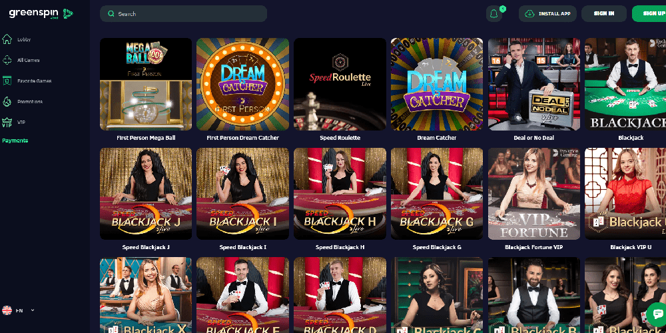Click the Favorite Games icon
This screenshot has height=333, width=666.
click(7, 81)
